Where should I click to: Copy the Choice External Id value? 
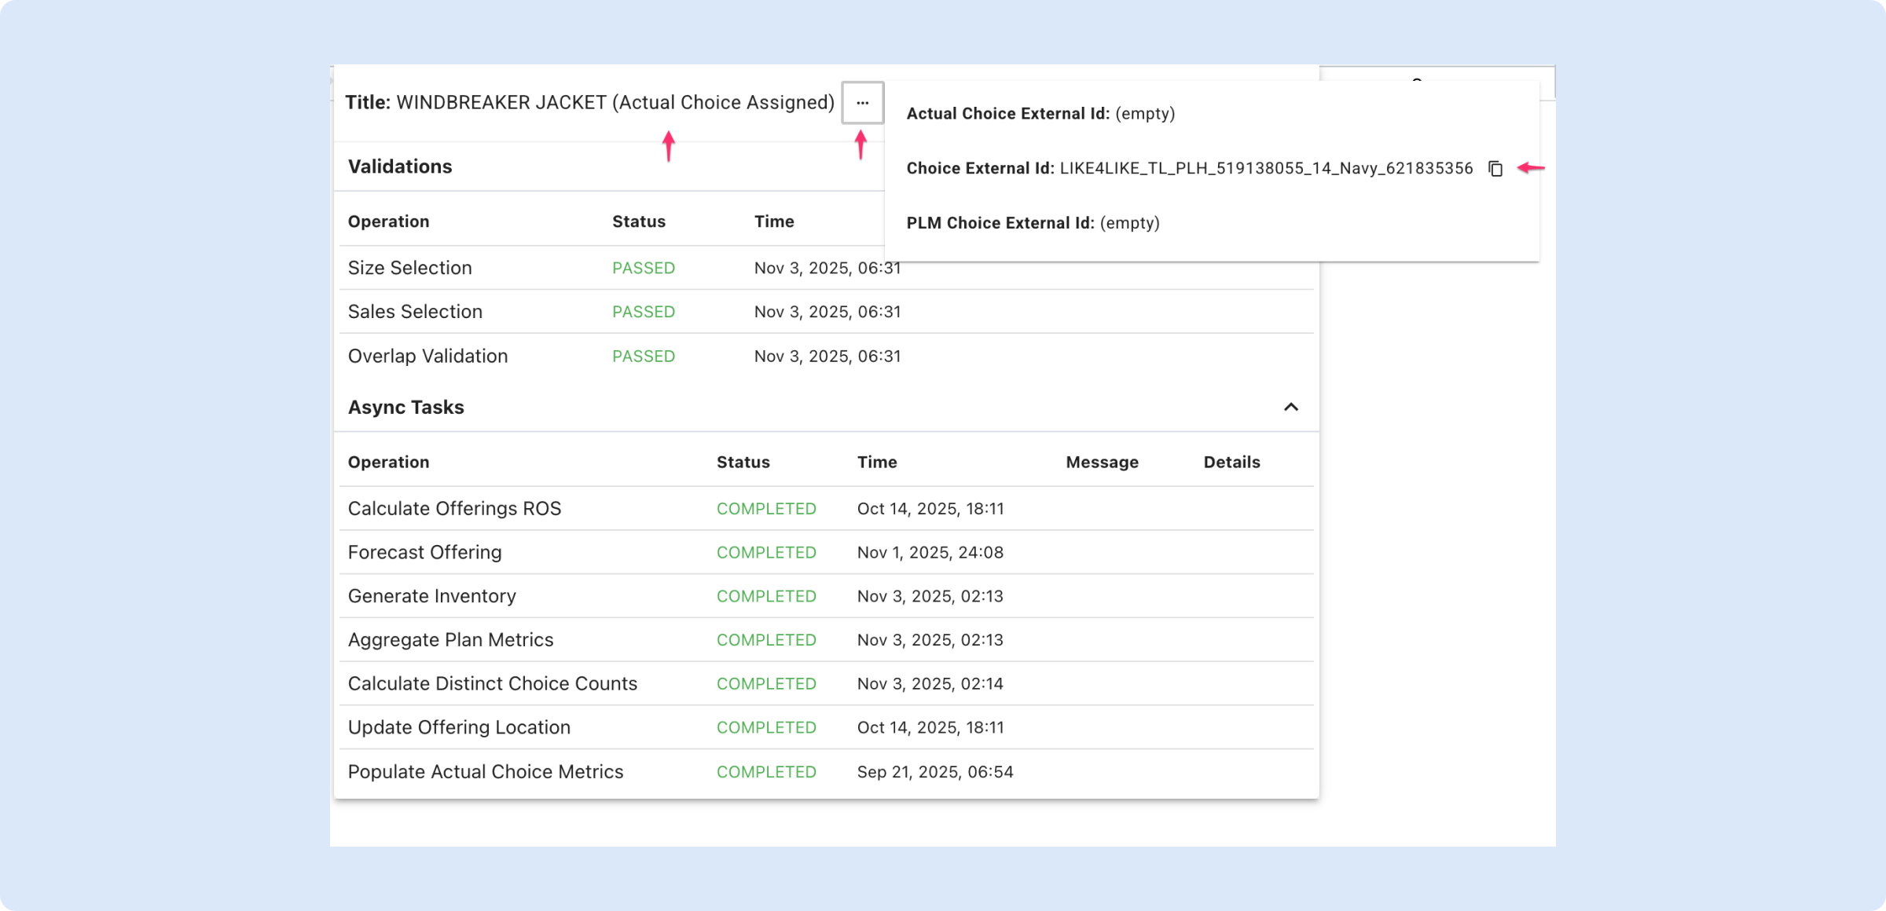[x=1495, y=169]
